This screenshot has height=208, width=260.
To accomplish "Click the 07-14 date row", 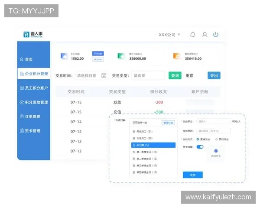I will point(76,122).
